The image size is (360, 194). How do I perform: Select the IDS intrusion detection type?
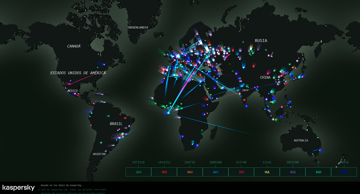pos(241,172)
